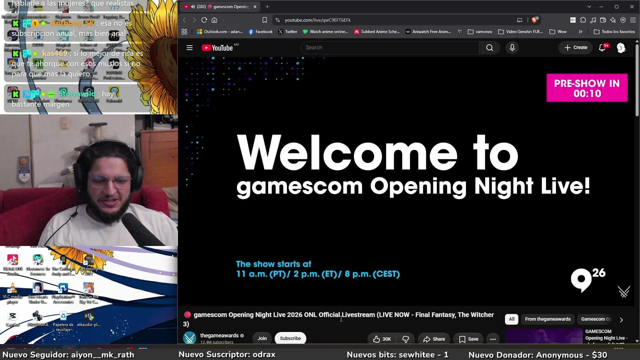Open the vamonos bookmarks folder
640x360 pixels.
(x=480, y=31)
